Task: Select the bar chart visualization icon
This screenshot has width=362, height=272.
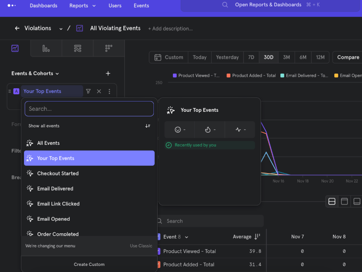Action: 46,48
